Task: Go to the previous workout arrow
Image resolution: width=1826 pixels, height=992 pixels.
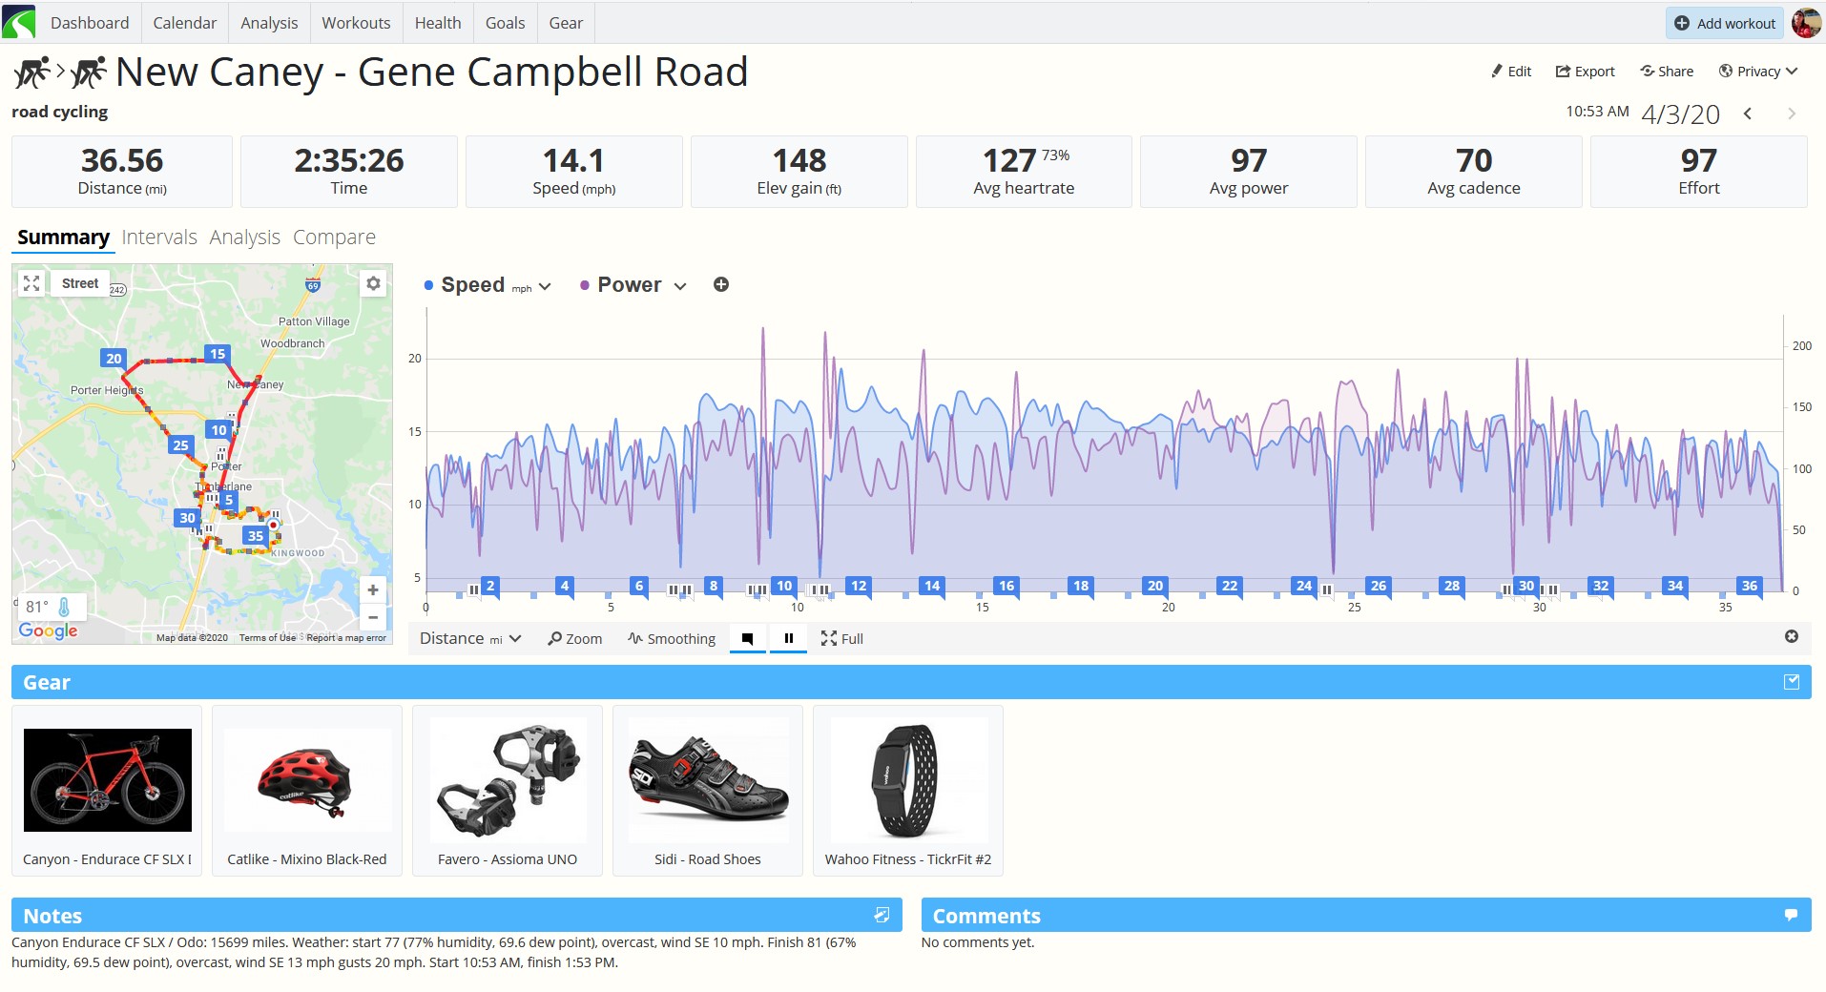Action: pyautogui.click(x=1748, y=114)
